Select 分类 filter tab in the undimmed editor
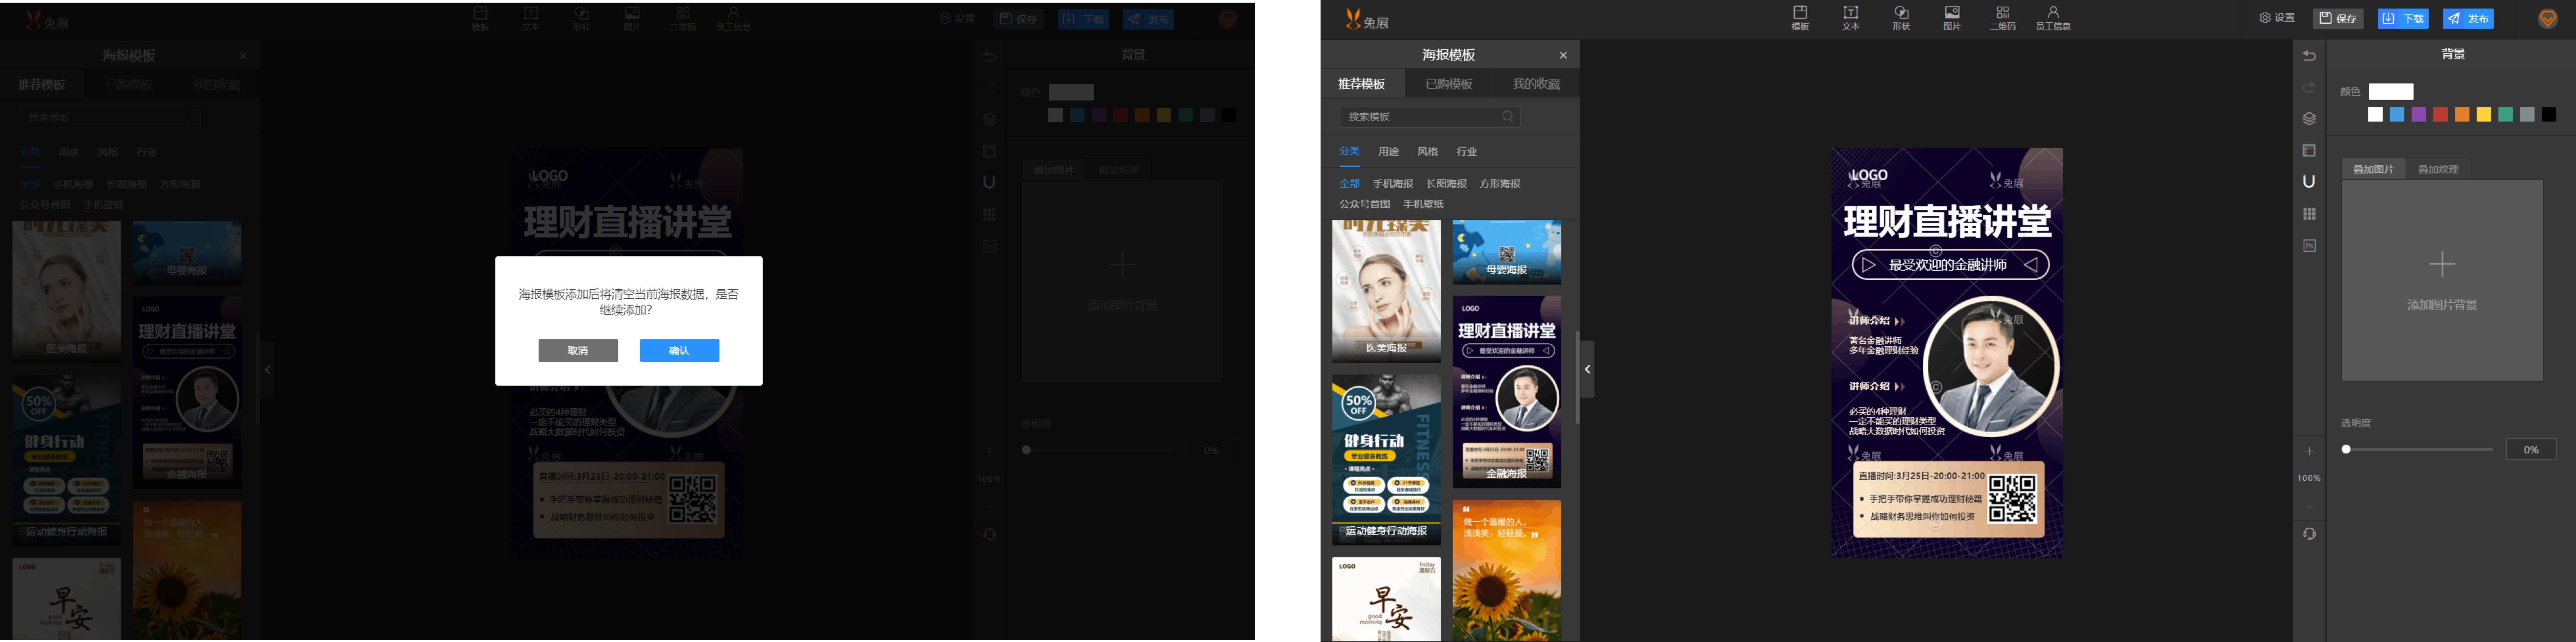 point(1350,152)
